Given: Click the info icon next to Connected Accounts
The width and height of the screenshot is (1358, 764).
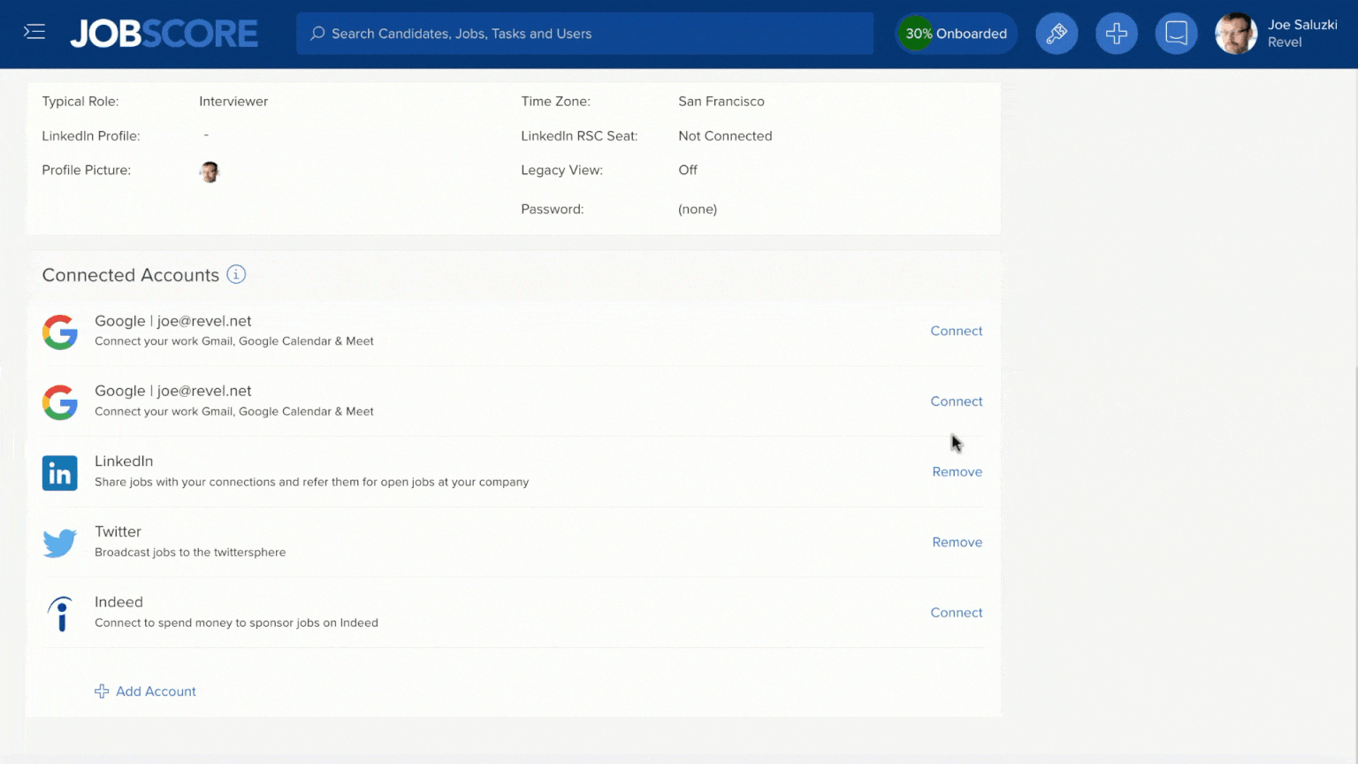Looking at the screenshot, I should 236,275.
